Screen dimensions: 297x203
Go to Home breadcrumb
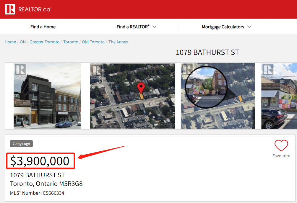click(x=10, y=42)
